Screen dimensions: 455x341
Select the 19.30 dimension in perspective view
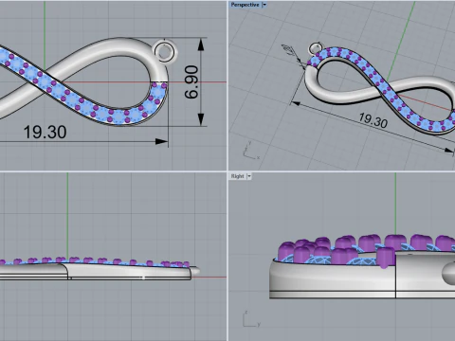[x=373, y=120]
